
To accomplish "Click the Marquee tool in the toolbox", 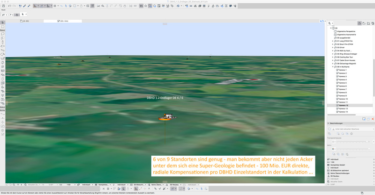I will 3,27.
